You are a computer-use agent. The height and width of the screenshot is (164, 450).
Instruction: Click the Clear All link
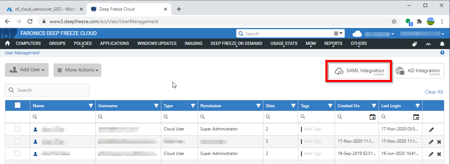click(434, 92)
